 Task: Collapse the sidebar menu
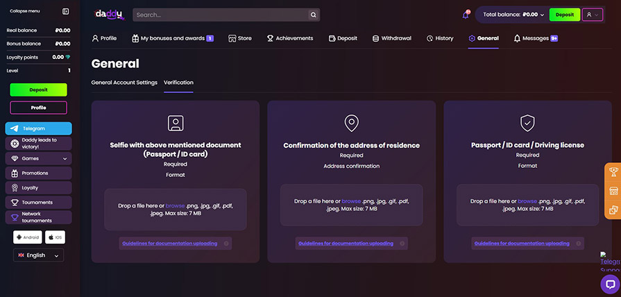click(x=65, y=11)
